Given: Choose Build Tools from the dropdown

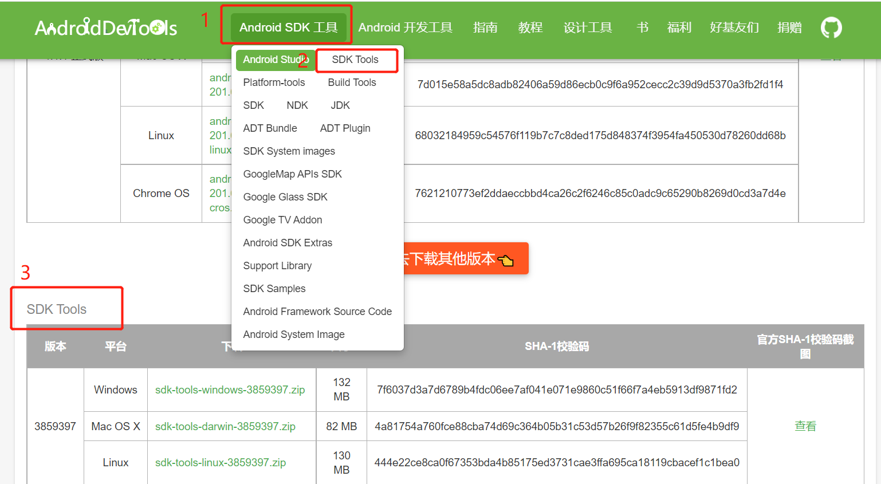Looking at the screenshot, I should [352, 82].
